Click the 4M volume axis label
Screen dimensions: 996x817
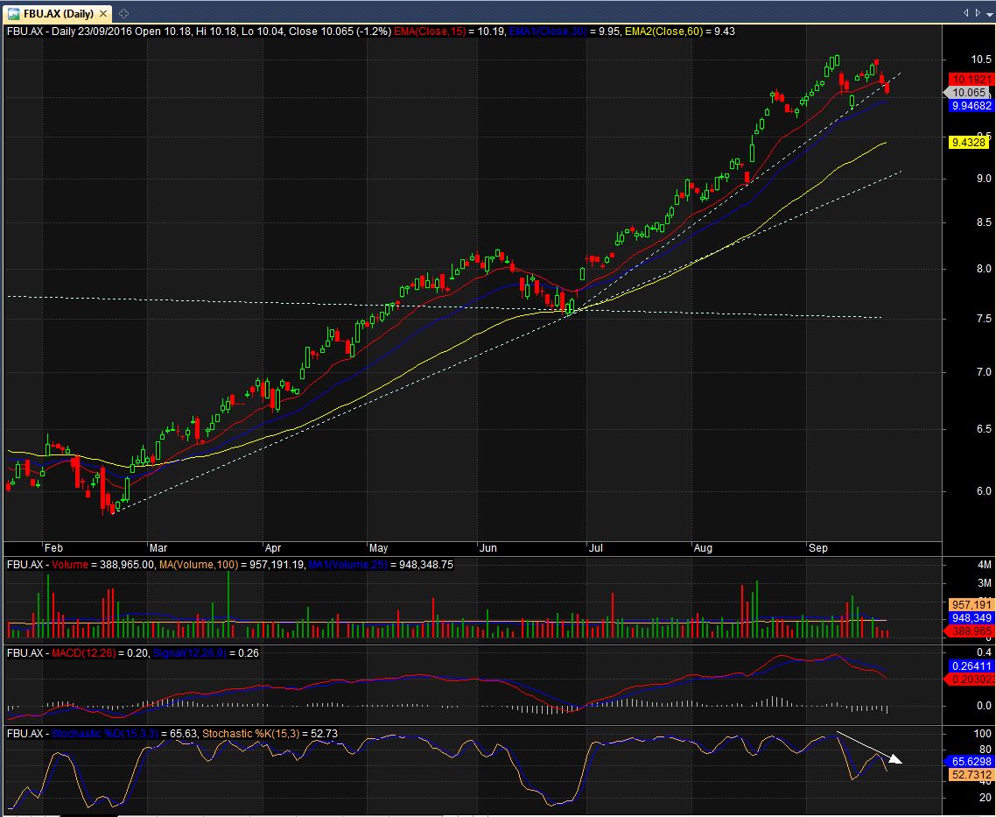click(985, 565)
